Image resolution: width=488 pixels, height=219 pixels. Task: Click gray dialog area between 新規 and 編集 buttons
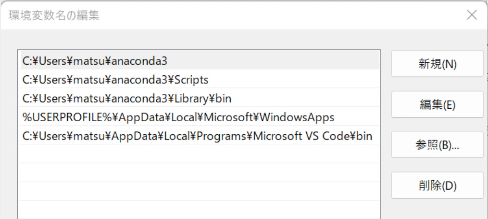click(437, 84)
